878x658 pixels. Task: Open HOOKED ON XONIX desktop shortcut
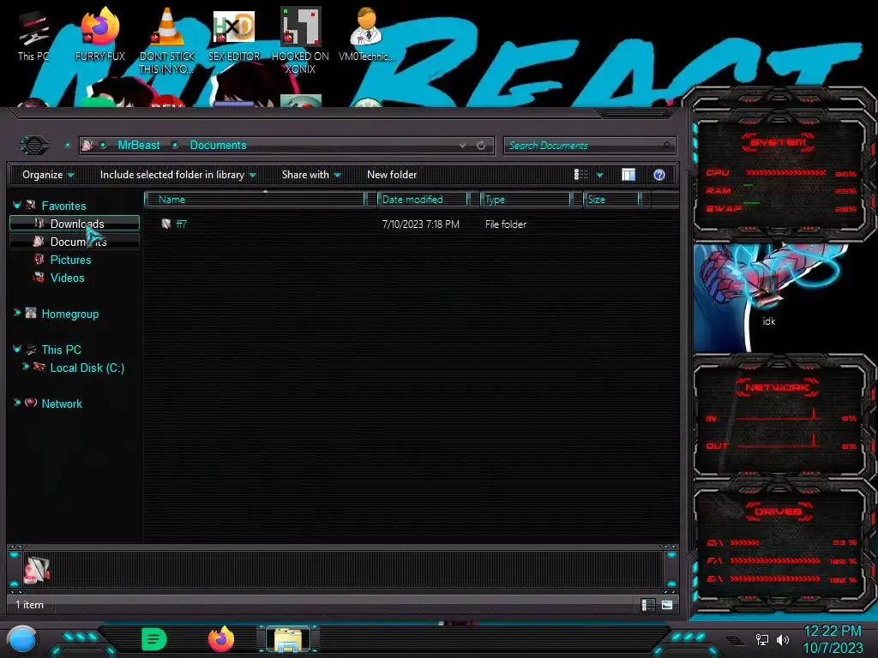(300, 40)
